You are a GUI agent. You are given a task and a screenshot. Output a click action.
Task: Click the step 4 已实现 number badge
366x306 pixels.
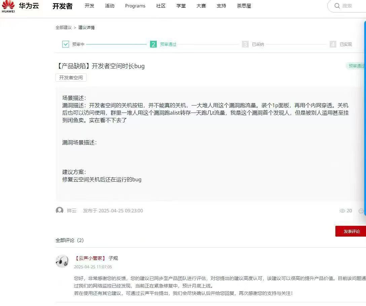[x=333, y=44]
